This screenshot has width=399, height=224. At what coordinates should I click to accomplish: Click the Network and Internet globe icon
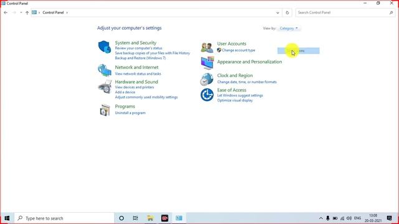[x=105, y=70]
